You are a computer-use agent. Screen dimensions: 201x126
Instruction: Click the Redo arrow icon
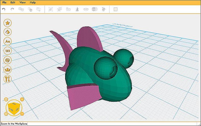tap(12, 9)
